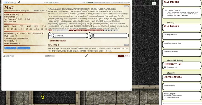The image size is (202, 105).
Task: Toggle the реакция casting time filter
Action: 78,31
